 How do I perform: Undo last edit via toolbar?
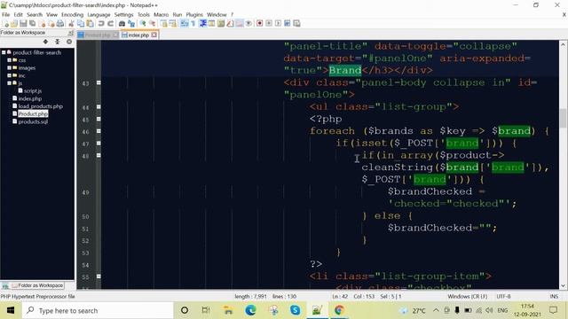pos(101,24)
